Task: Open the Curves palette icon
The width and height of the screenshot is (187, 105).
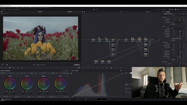Action: (79, 68)
